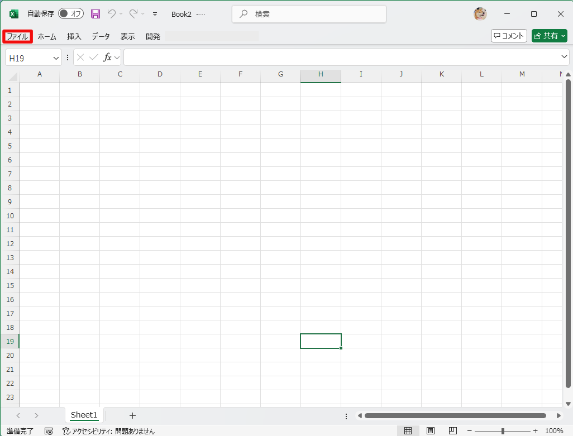Open the データ ribbon tab

click(x=101, y=36)
